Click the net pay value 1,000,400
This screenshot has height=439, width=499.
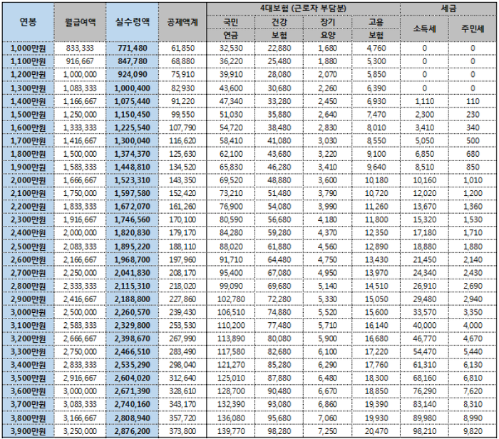[133, 88]
